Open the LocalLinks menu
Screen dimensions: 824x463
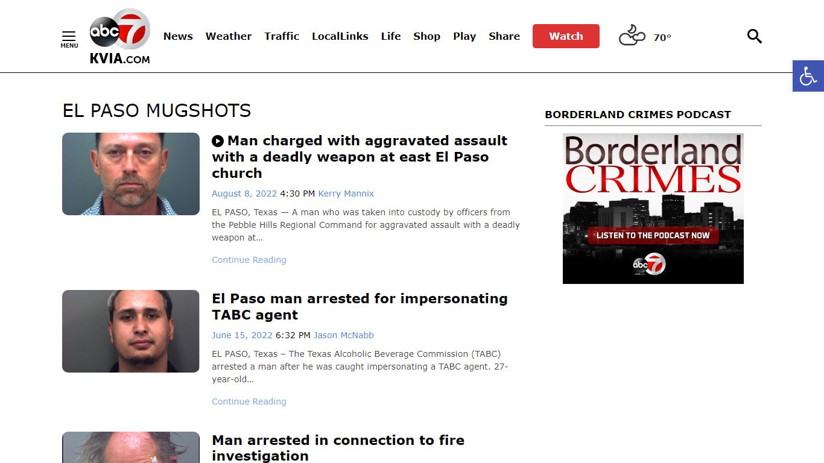pos(340,36)
